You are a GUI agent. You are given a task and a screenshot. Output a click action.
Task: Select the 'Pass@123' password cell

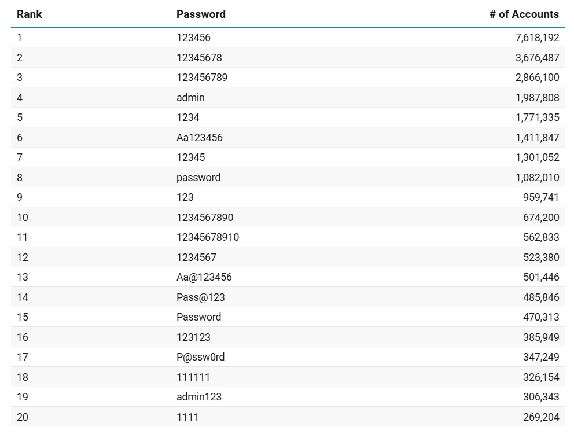200,297
